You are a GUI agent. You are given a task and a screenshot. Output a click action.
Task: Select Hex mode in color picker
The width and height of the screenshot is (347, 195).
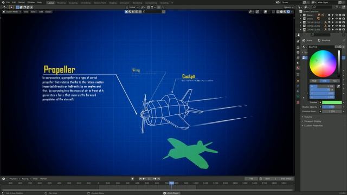coord(335,81)
